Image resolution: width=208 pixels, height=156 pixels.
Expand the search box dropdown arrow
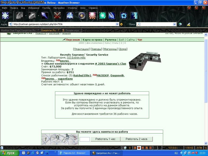pos(174,24)
